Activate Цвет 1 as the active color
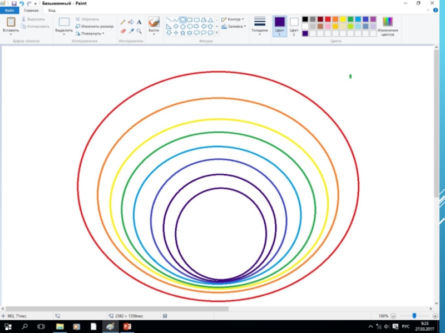 280,26
